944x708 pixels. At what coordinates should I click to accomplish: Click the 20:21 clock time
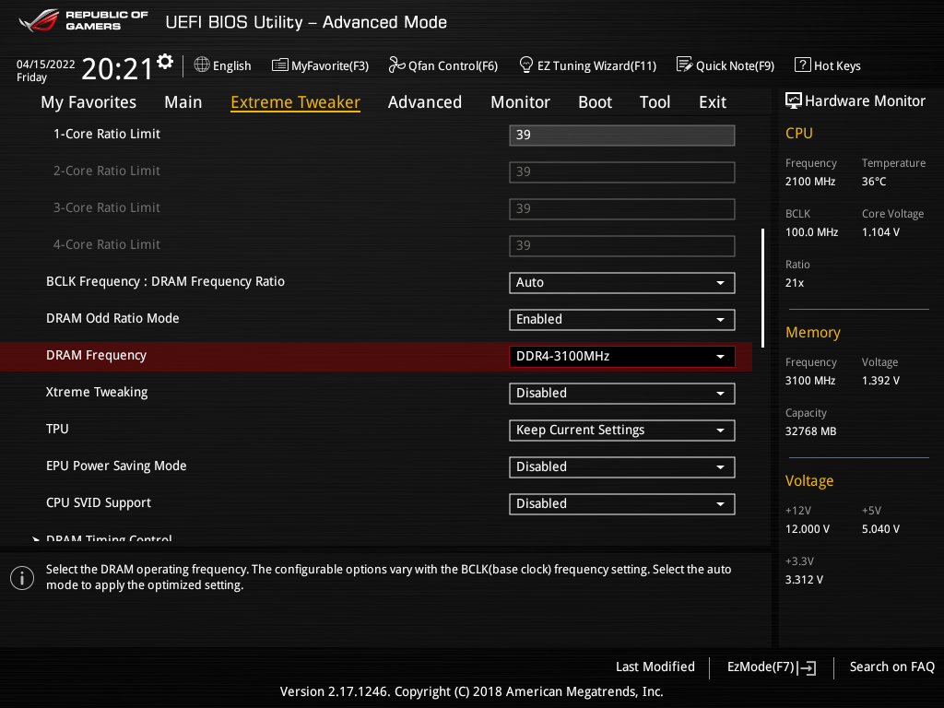pyautogui.click(x=117, y=68)
